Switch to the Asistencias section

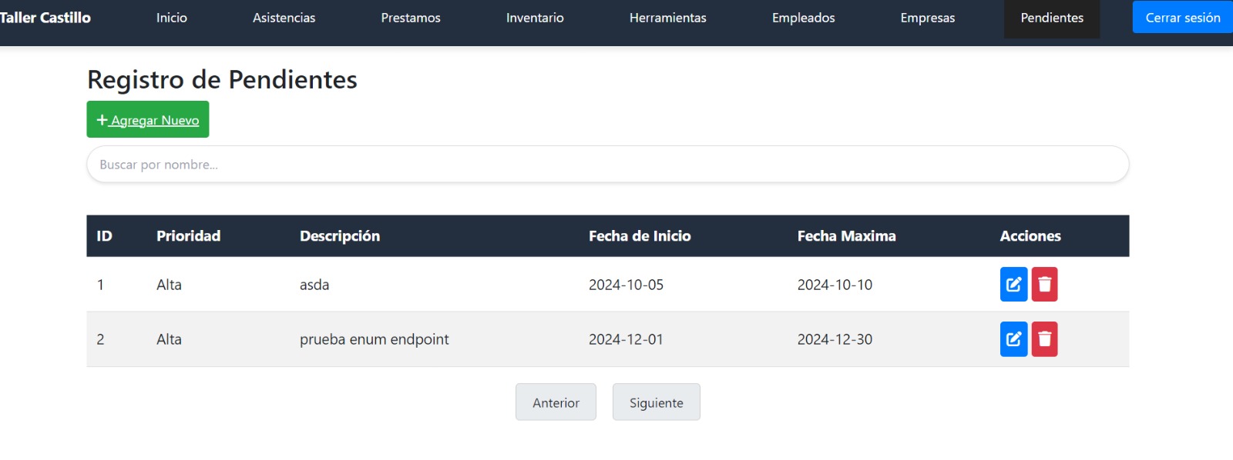(284, 18)
